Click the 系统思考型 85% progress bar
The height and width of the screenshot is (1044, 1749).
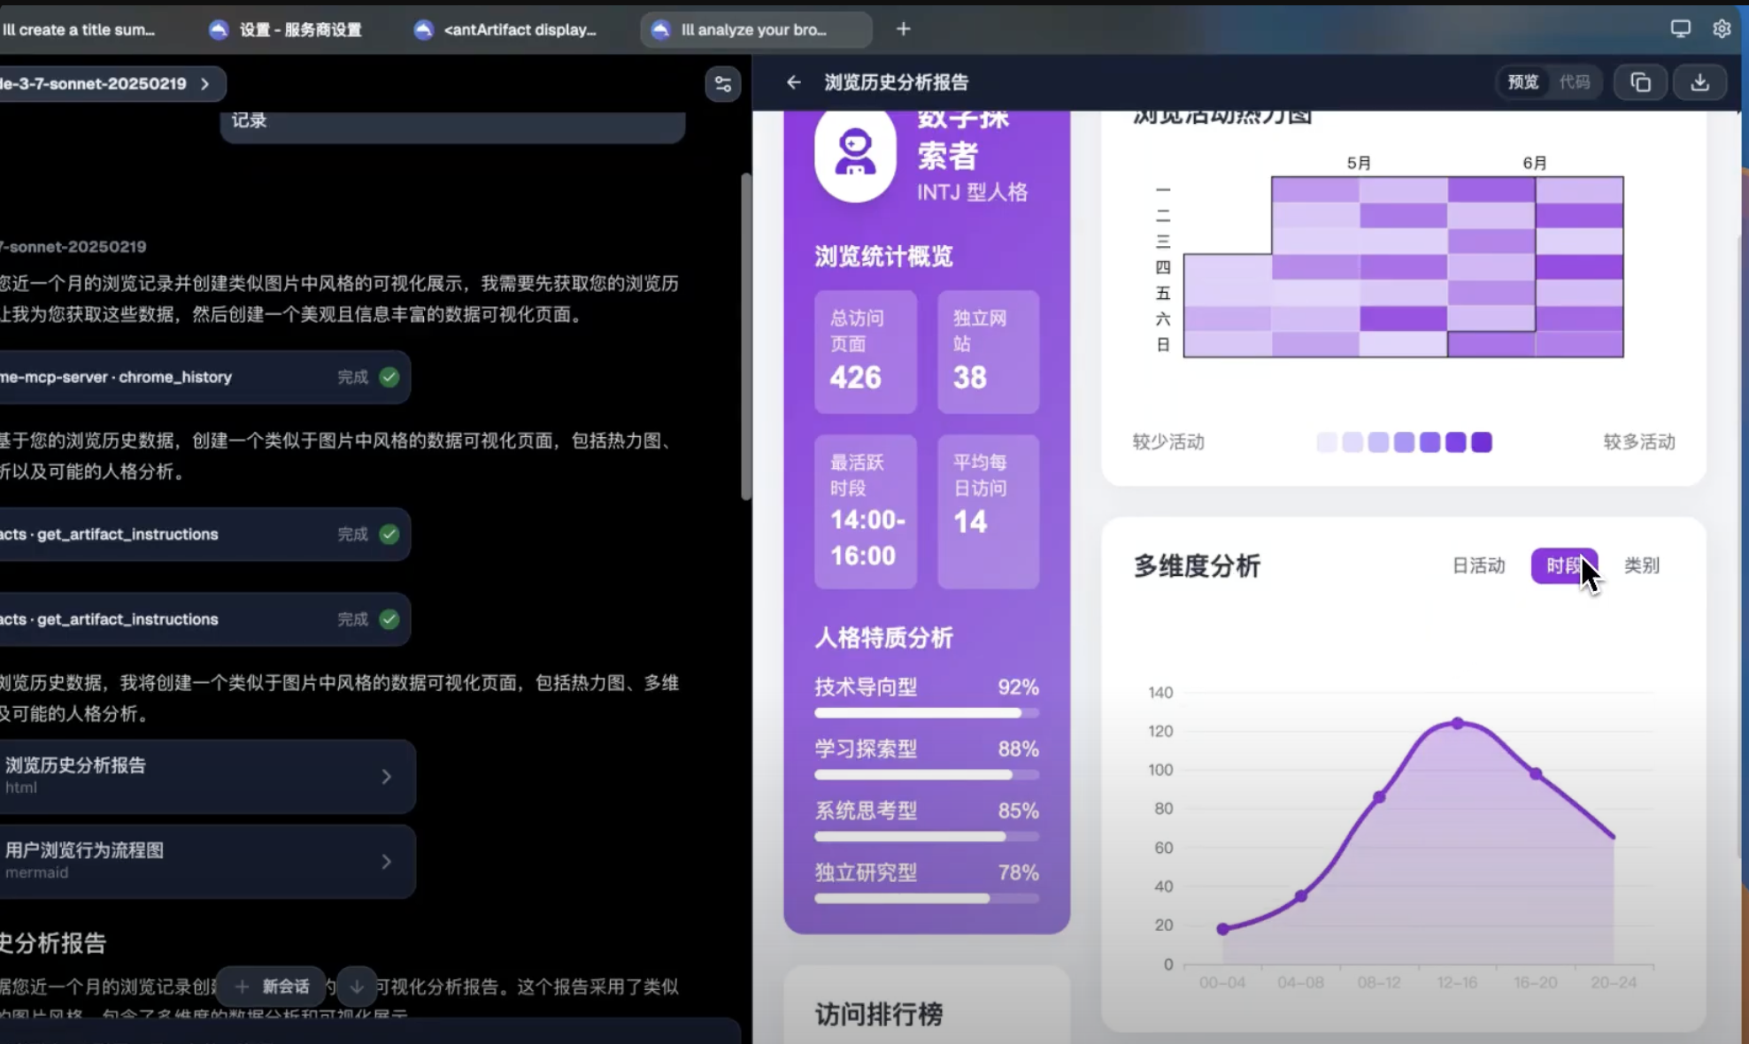pos(927,837)
